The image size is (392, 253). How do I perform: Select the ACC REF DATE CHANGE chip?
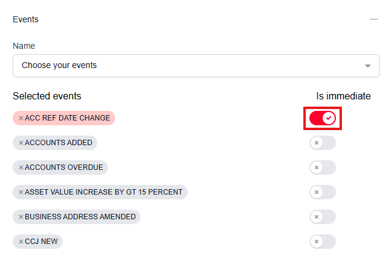pyautogui.click(x=68, y=118)
